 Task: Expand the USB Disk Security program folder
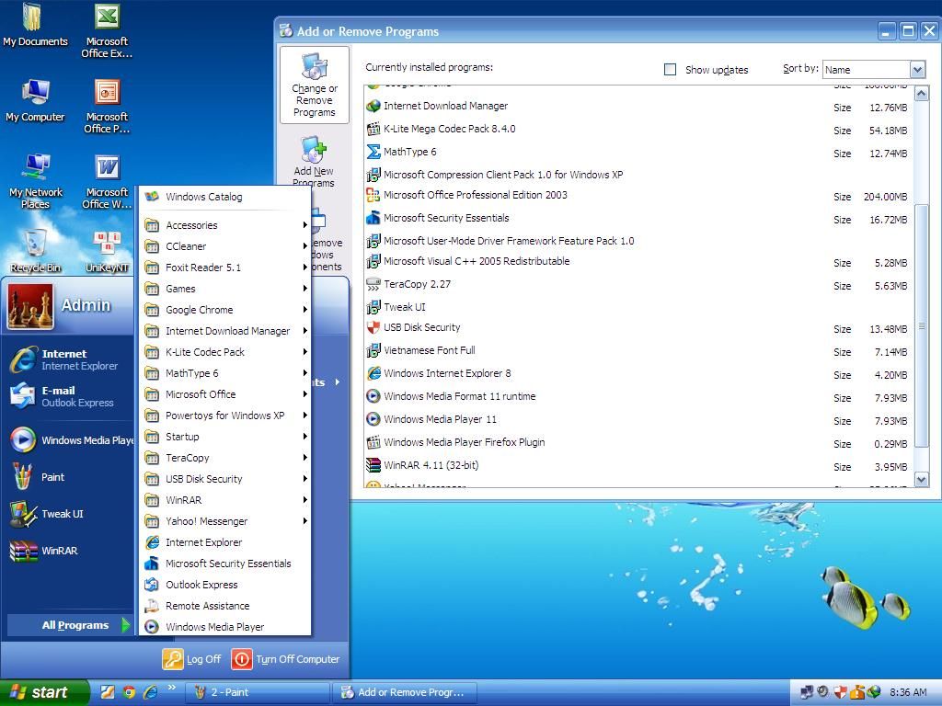click(x=225, y=479)
